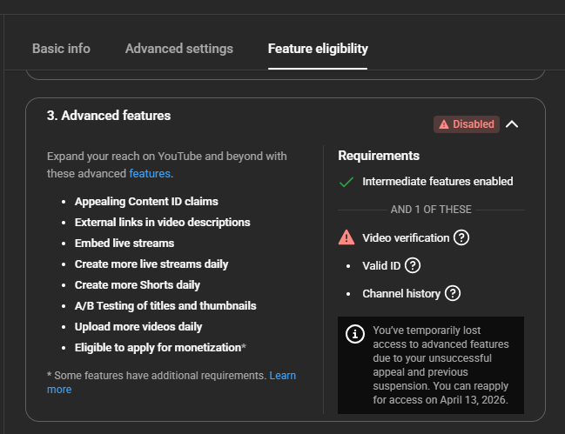Open help icon next to Channel history
Screen dimensions: 565x434
453,293
